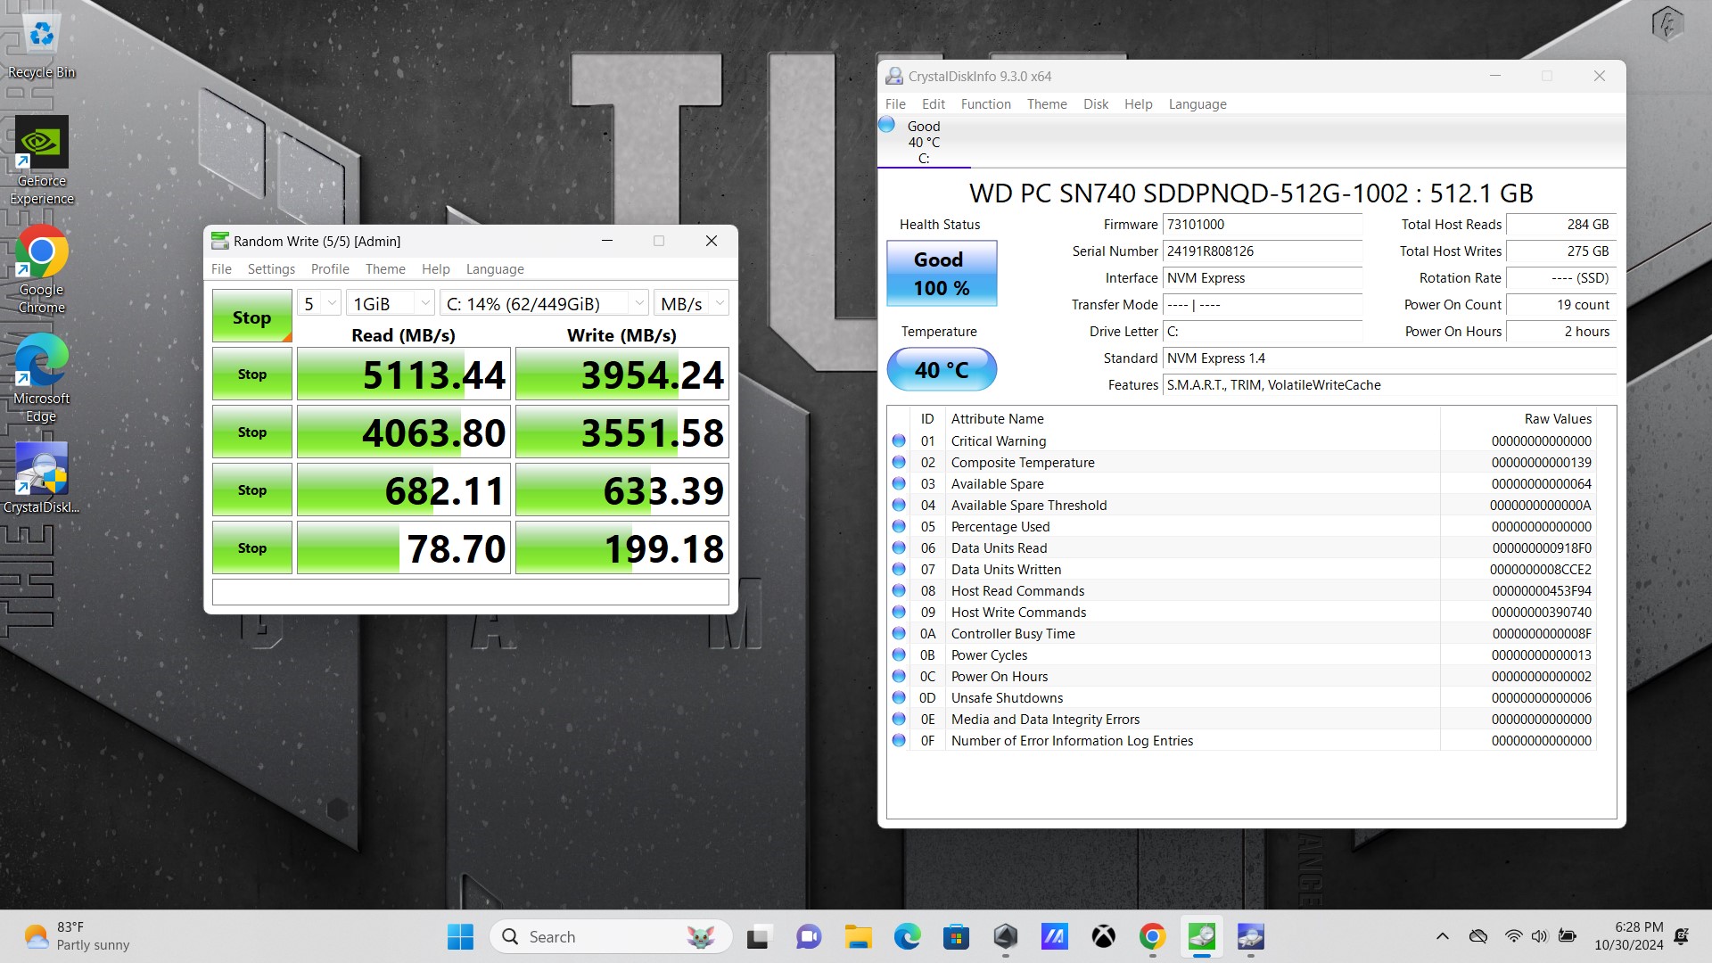
Task: Open Profile menu in CrystalDiskMark
Action: [x=330, y=269]
